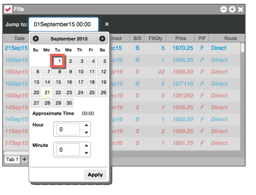The width and height of the screenshot is (256, 195).
Task: Click the FillQty column header
Action: [x=156, y=39]
